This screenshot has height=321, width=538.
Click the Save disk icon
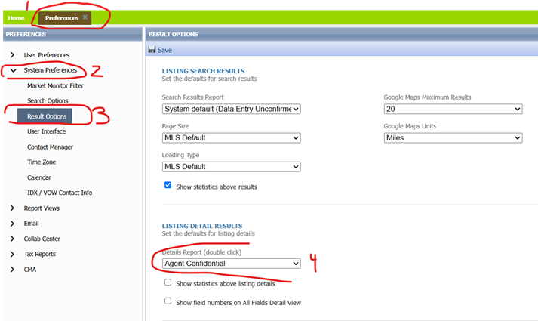[152, 50]
